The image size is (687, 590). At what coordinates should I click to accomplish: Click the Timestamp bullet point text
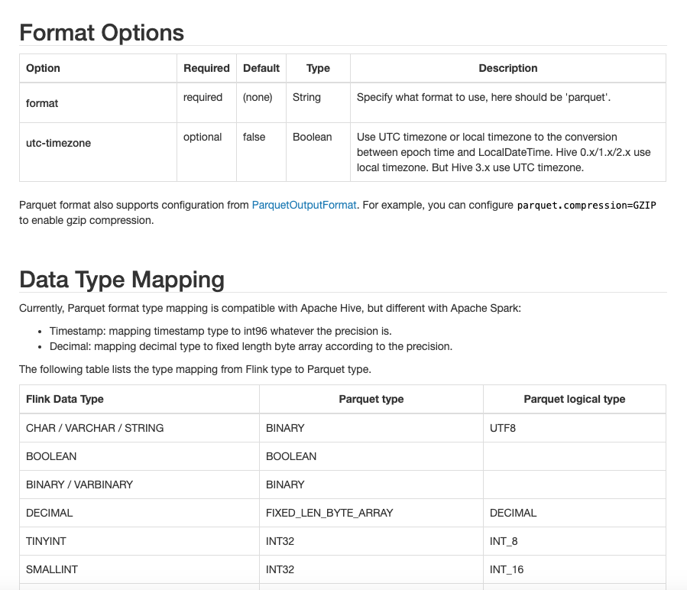tap(220, 332)
